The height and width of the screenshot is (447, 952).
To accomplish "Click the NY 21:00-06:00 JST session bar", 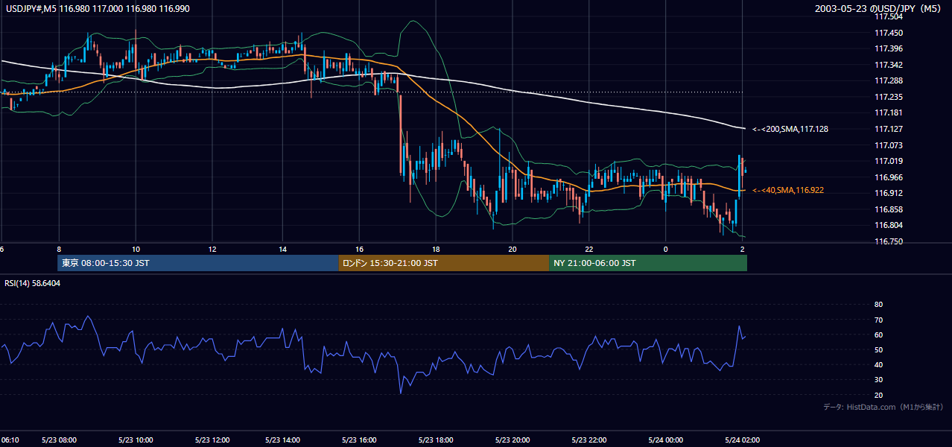I will point(648,263).
